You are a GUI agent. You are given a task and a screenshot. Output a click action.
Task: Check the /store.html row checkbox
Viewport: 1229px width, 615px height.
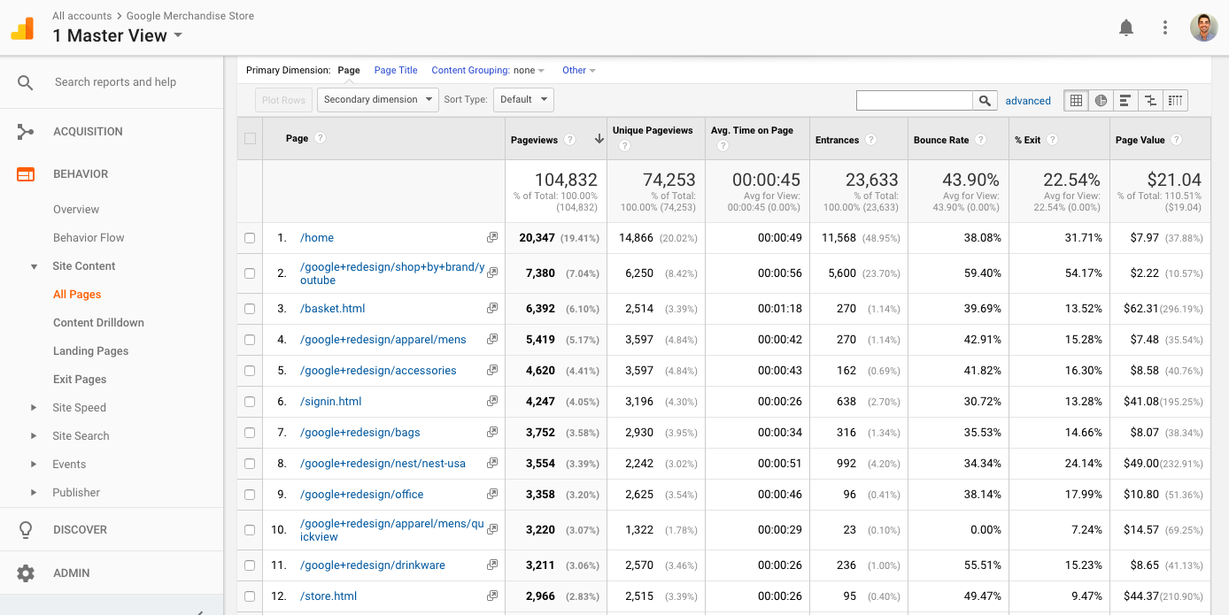[x=250, y=596]
